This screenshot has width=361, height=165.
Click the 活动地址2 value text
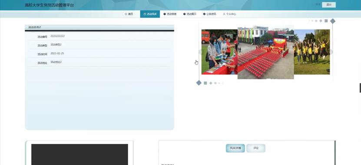click(56, 62)
